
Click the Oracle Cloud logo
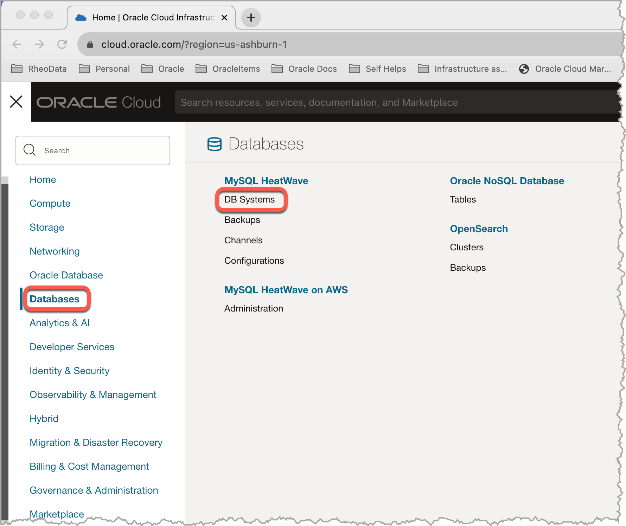click(x=98, y=102)
